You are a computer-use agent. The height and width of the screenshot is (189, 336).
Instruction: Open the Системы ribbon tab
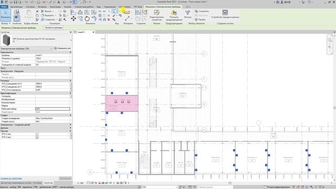tap(30, 7)
